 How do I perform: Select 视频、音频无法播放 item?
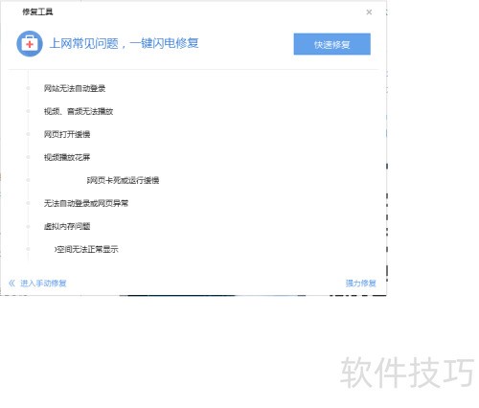[x=79, y=111]
